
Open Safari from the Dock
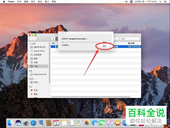point(34,123)
